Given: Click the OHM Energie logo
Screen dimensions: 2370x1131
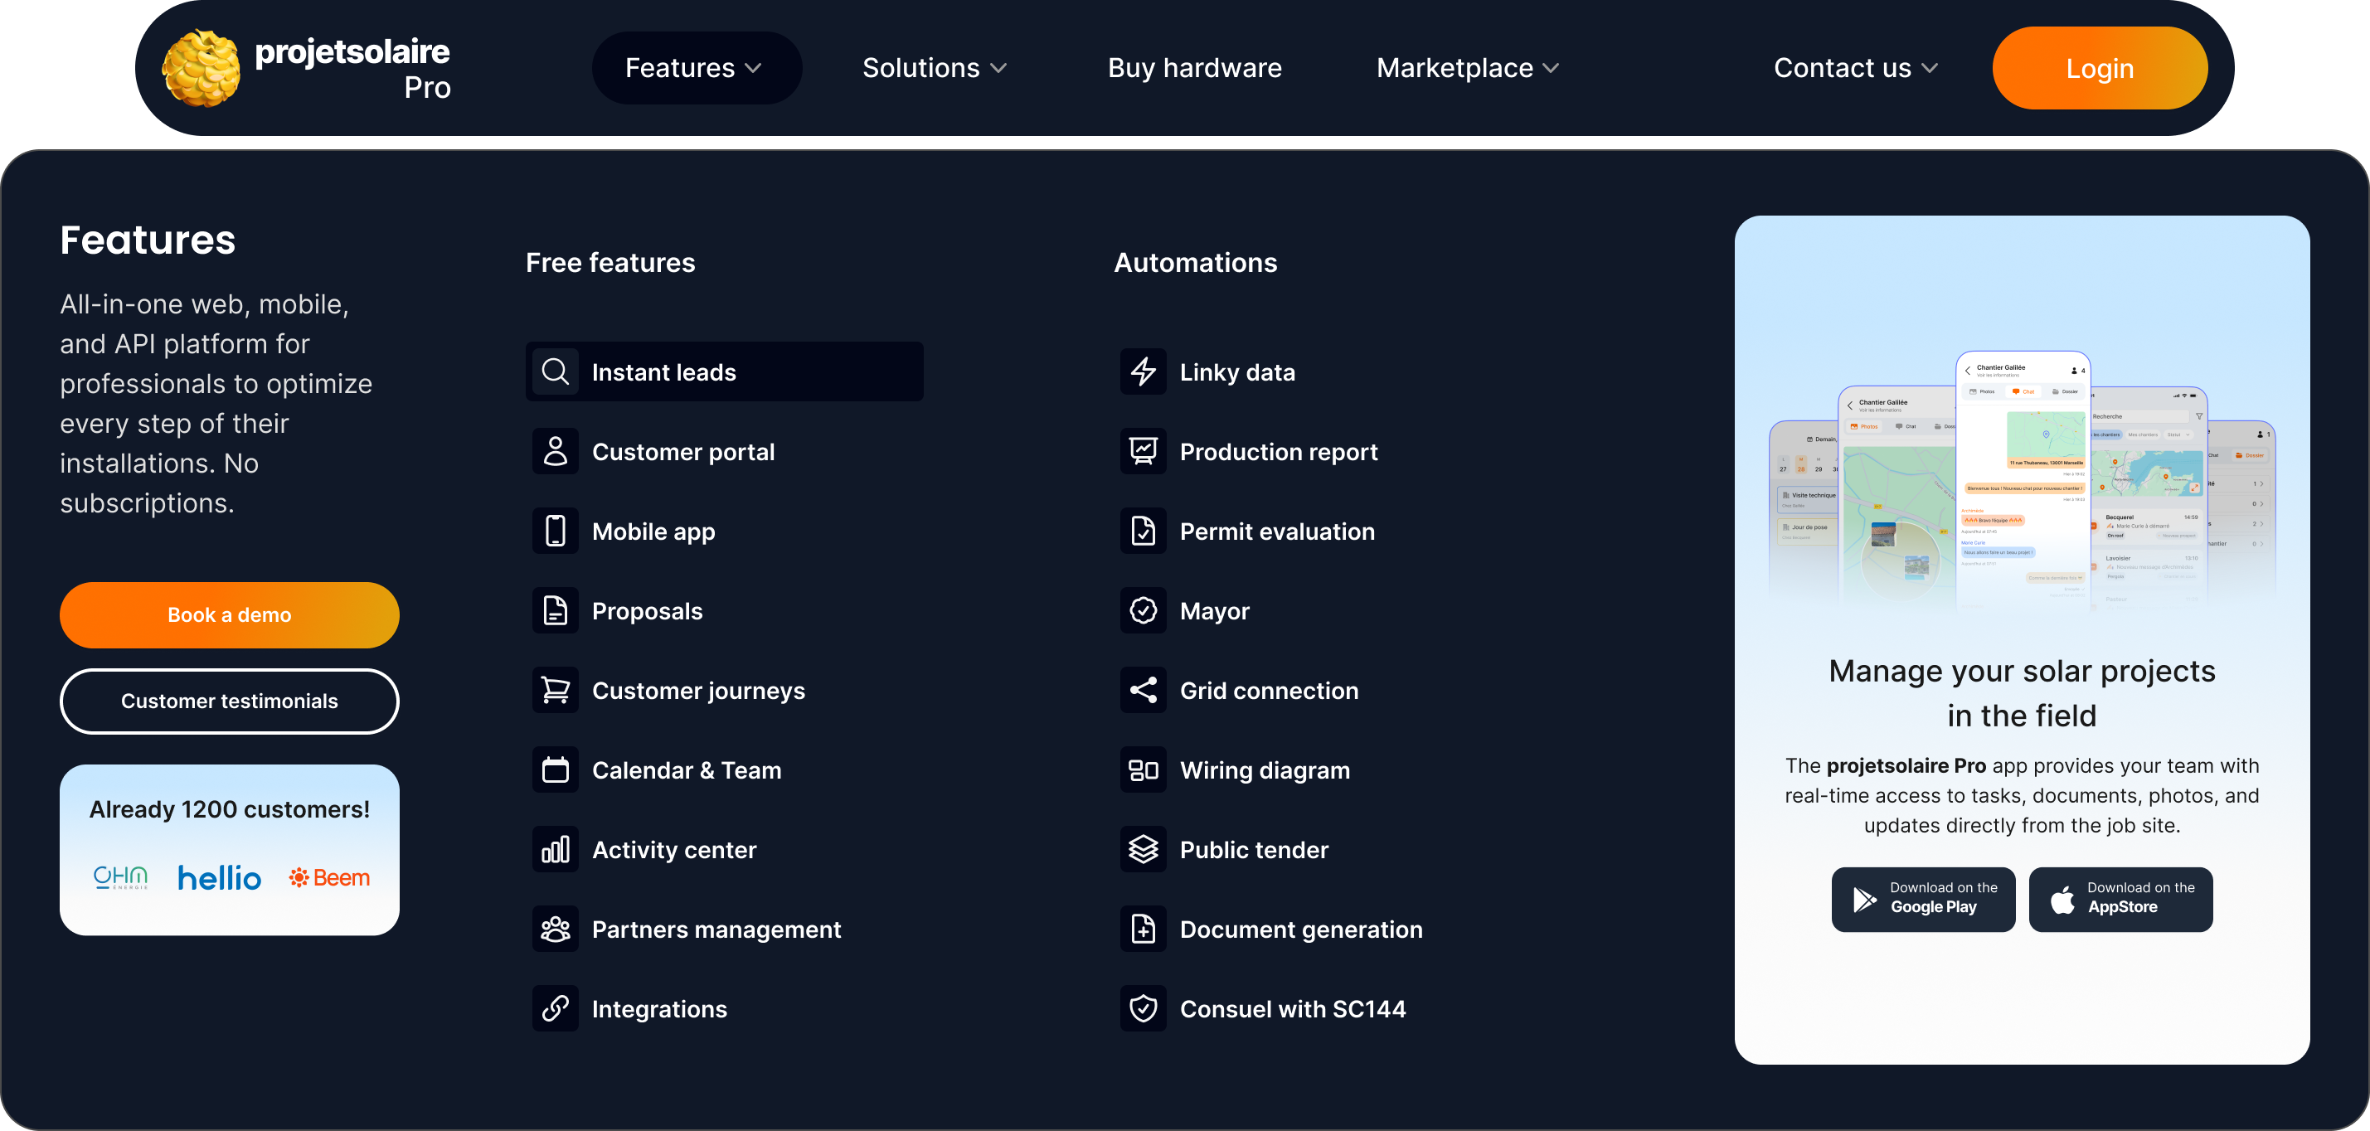Looking at the screenshot, I should (120, 877).
